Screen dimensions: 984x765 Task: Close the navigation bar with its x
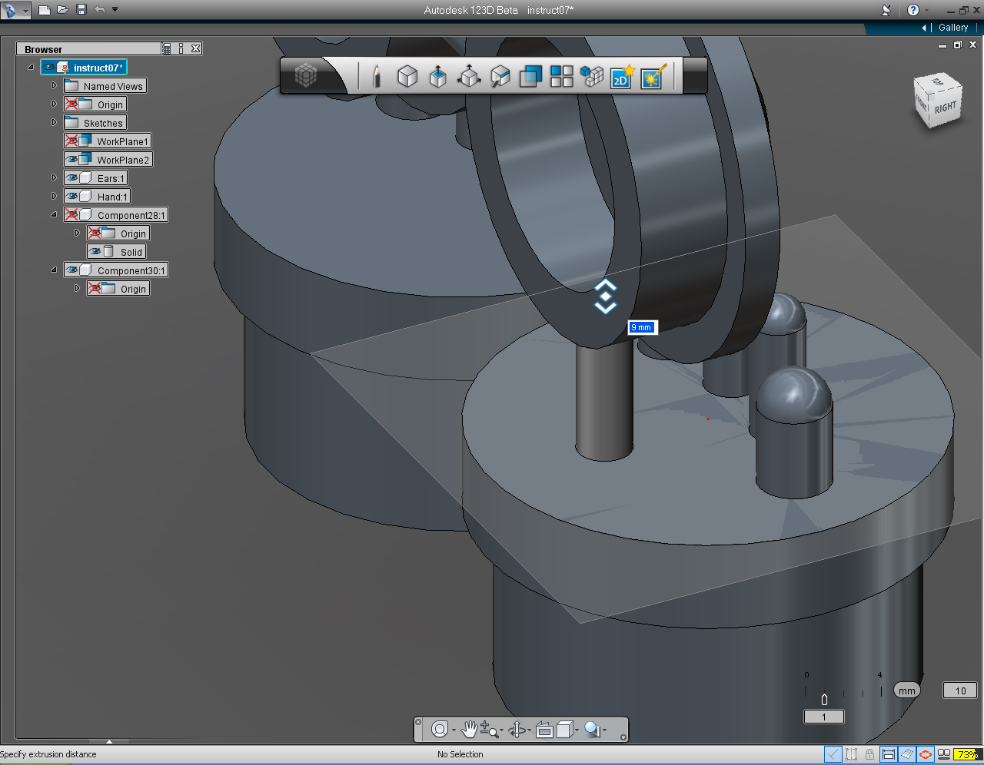click(x=418, y=722)
